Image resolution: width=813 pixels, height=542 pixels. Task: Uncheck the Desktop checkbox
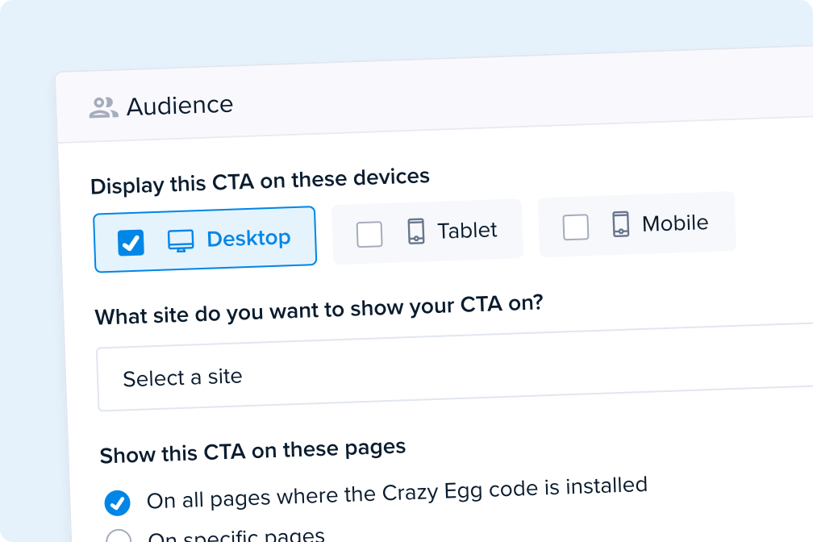(x=131, y=243)
